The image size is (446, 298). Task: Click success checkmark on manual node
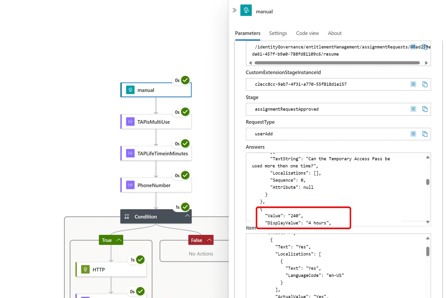pyautogui.click(x=185, y=80)
